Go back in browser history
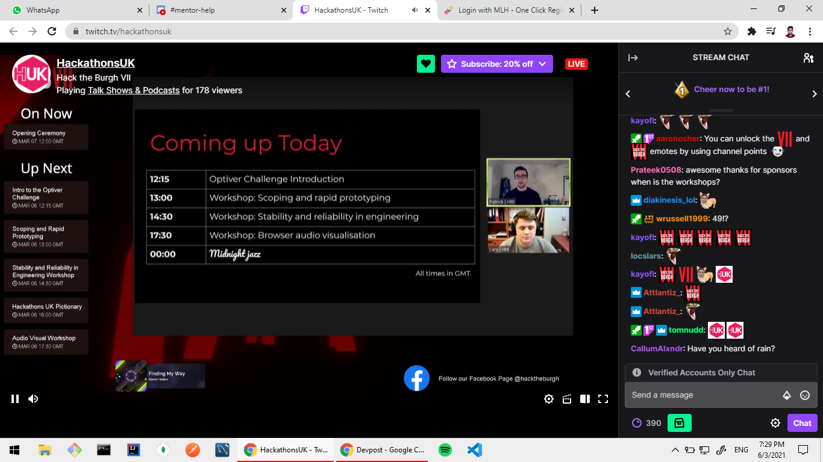The height and width of the screenshot is (462, 823). click(13, 31)
